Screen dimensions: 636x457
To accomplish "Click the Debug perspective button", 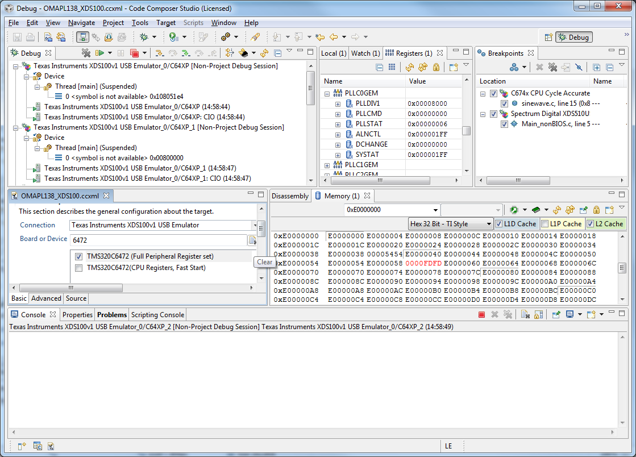I will click(x=573, y=38).
